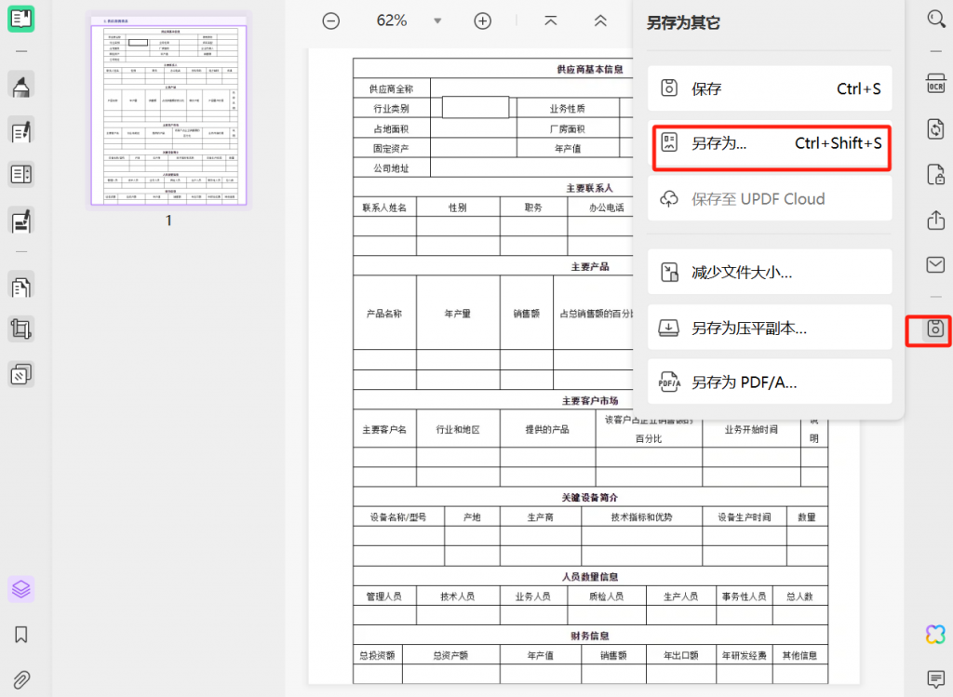Open the Protect PDF lock icon

coord(936,174)
